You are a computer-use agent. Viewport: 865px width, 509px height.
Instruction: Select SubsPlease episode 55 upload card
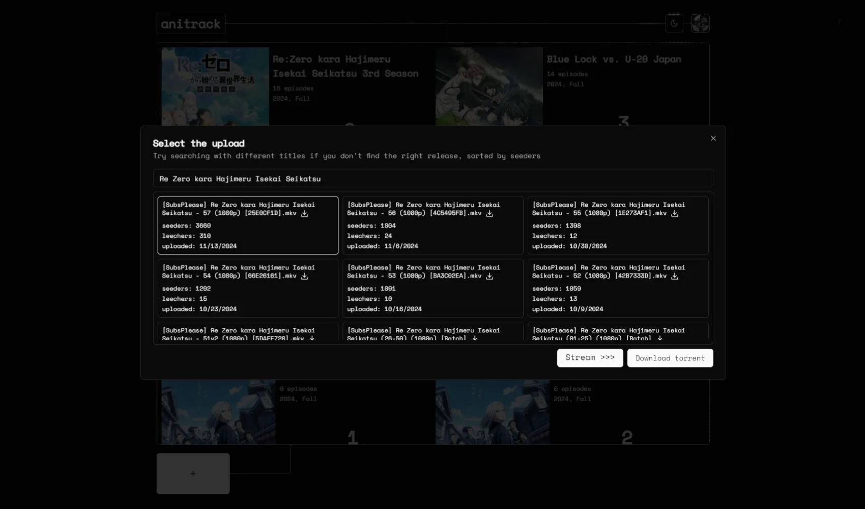click(618, 225)
